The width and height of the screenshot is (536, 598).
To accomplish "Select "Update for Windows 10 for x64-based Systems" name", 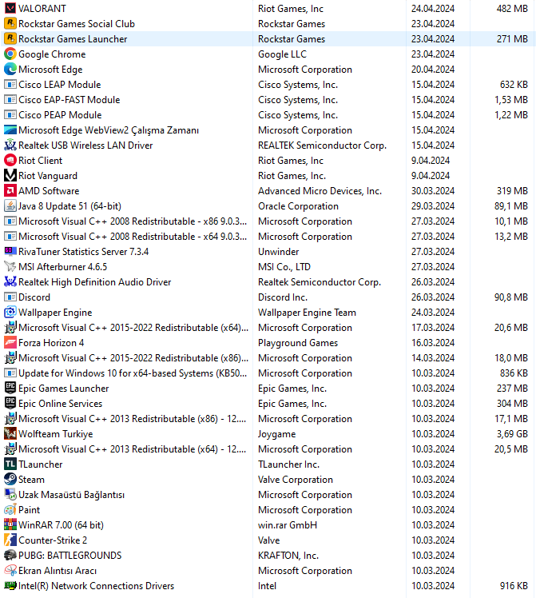I will 133,373.
